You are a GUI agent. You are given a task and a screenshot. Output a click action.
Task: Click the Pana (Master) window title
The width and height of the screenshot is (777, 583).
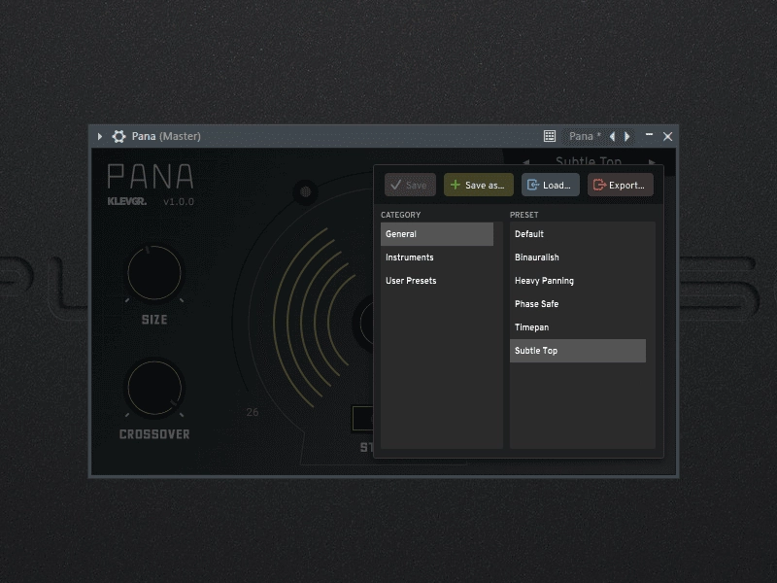tap(166, 136)
